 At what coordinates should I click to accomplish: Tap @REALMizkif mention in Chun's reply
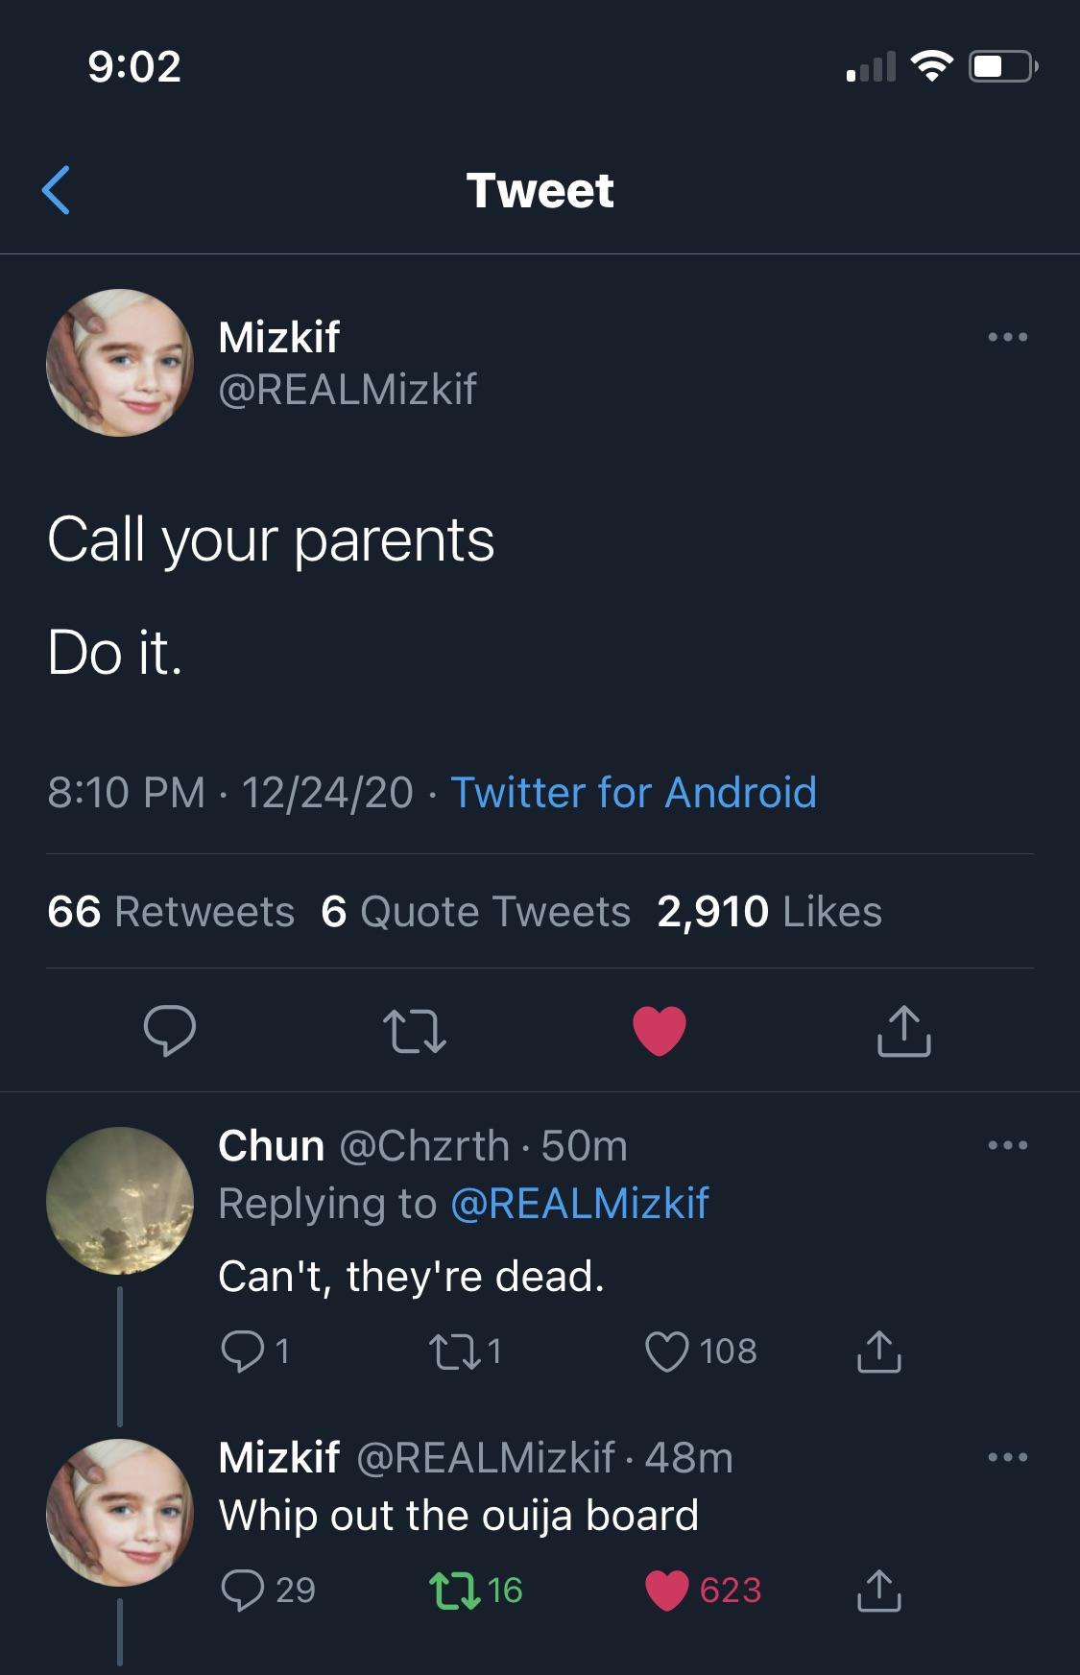click(x=579, y=1204)
